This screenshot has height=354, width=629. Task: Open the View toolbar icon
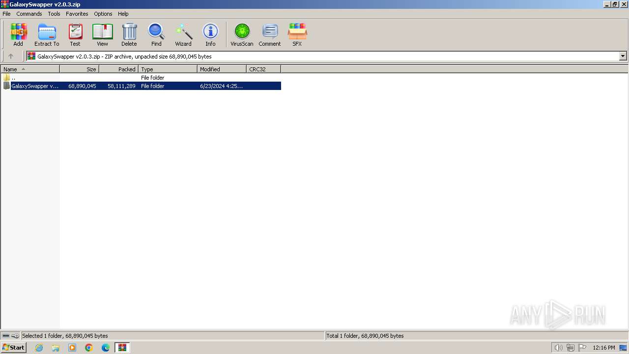click(102, 35)
